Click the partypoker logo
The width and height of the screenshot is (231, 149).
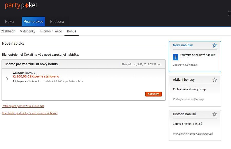pos(21,5)
